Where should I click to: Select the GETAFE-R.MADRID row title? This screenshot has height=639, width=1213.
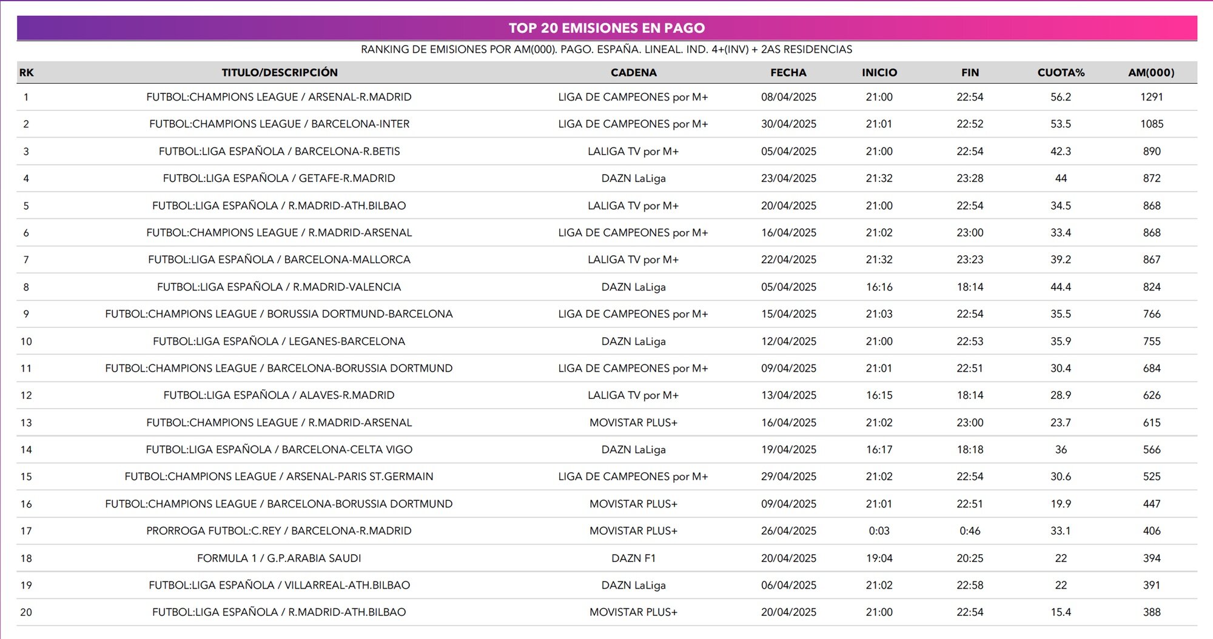pos(279,178)
